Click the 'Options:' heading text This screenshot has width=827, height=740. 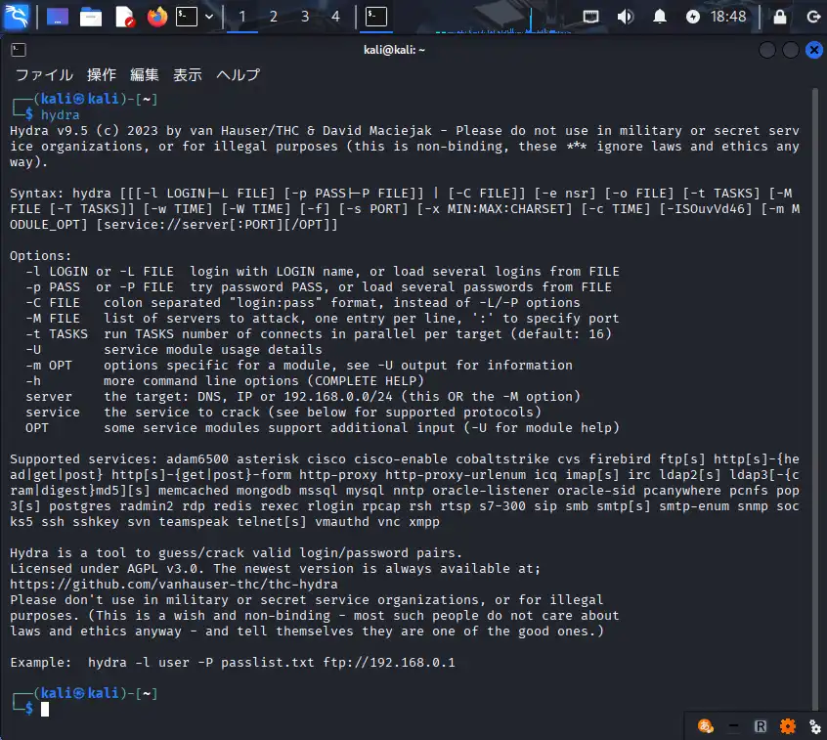(41, 256)
